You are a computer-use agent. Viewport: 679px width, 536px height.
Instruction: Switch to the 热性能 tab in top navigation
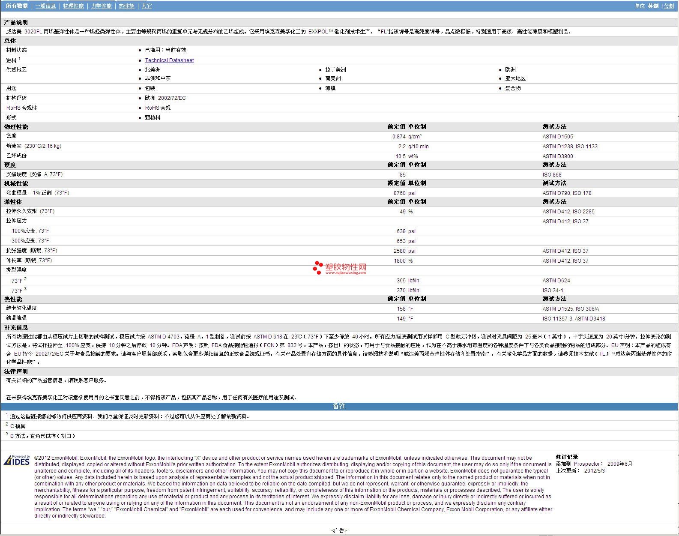coord(126,6)
